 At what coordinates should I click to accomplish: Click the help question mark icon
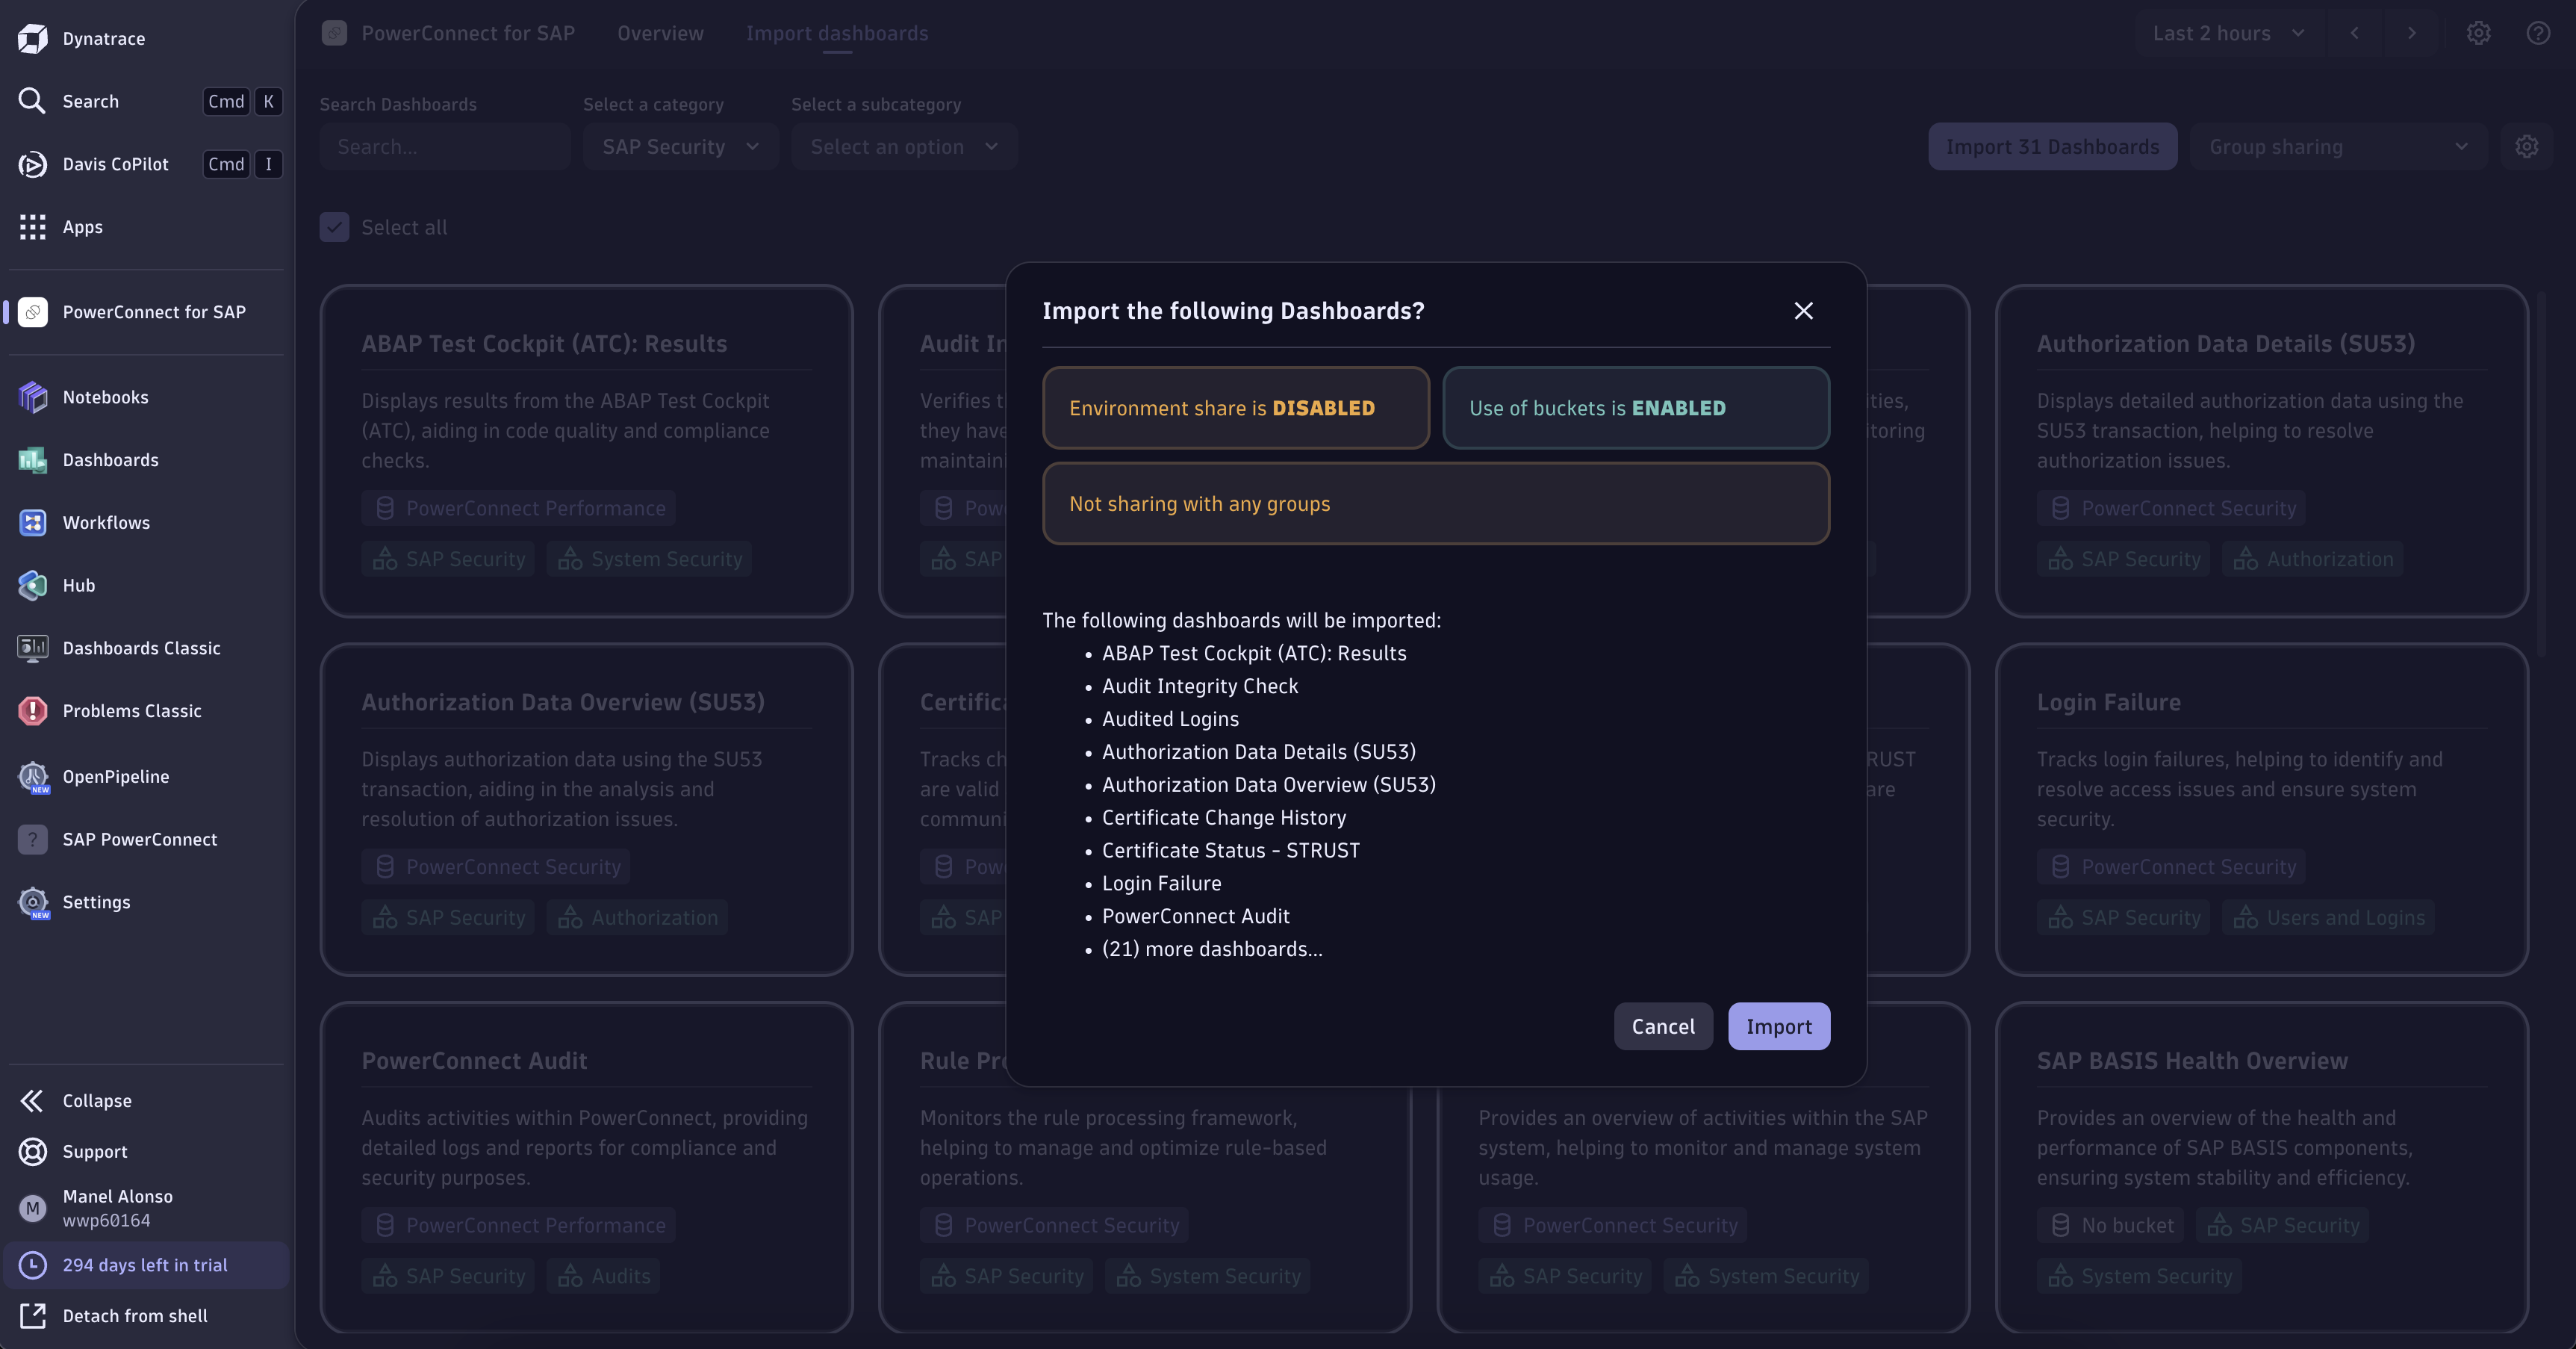tap(2538, 33)
